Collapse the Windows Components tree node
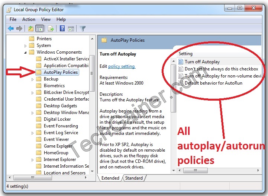Screen dimensions: 268x196 [x=26, y=52]
